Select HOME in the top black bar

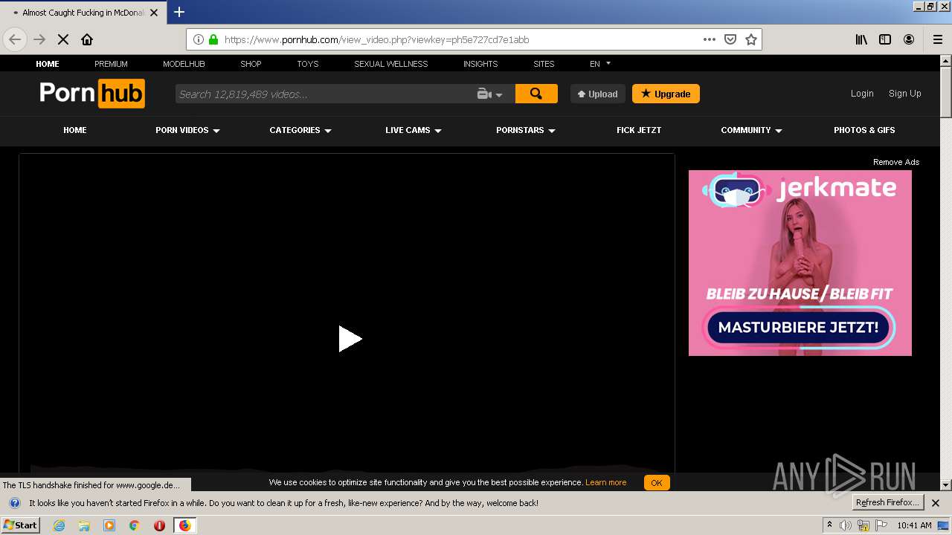pyautogui.click(x=48, y=64)
